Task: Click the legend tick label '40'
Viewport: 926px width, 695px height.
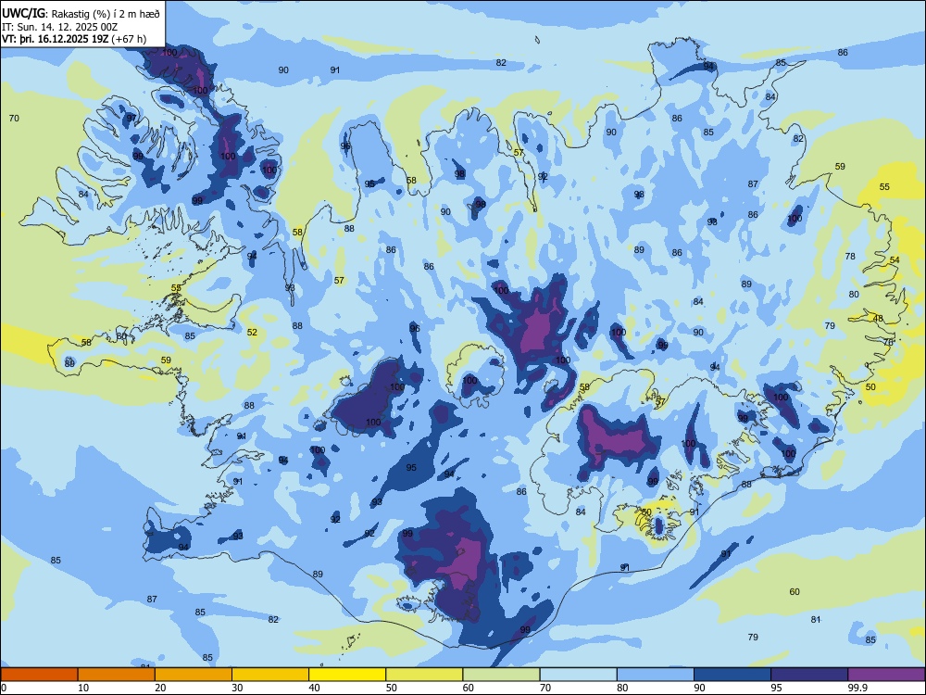Action: click(x=314, y=688)
